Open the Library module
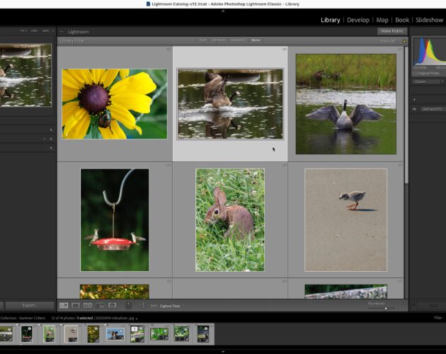 tap(330, 20)
